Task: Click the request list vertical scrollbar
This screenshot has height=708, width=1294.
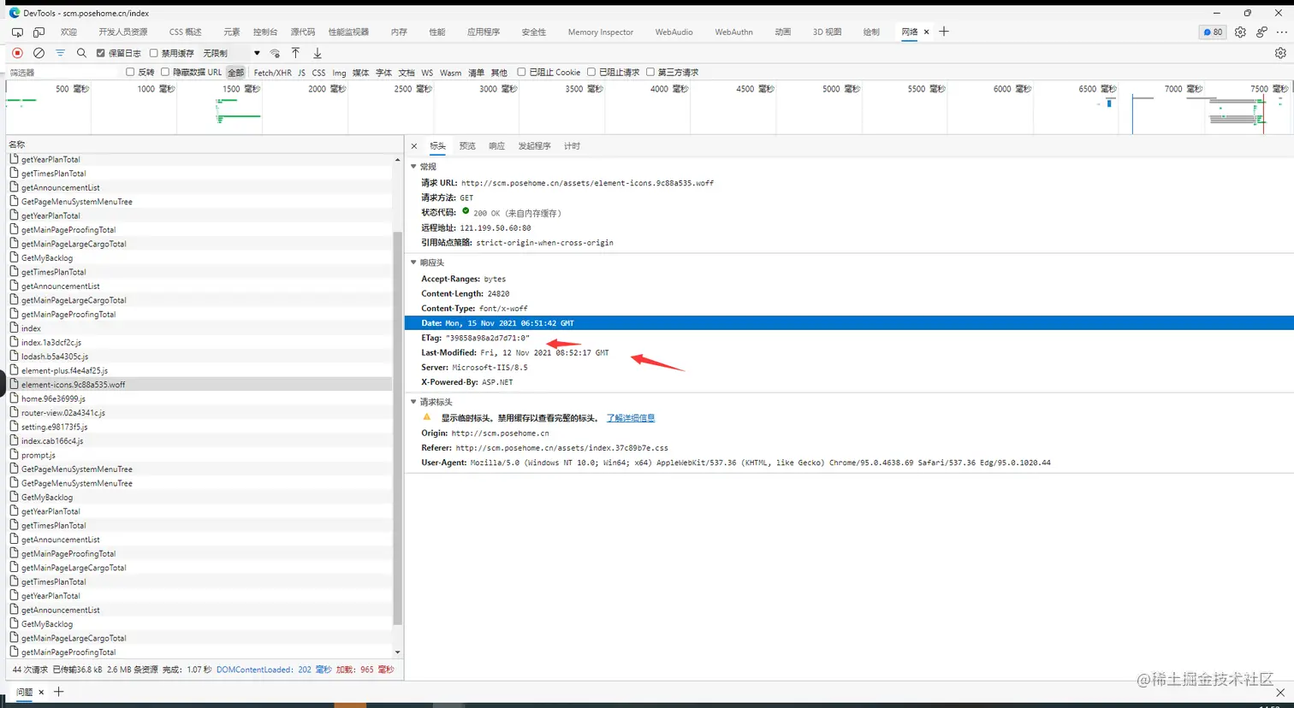Action: (x=397, y=428)
